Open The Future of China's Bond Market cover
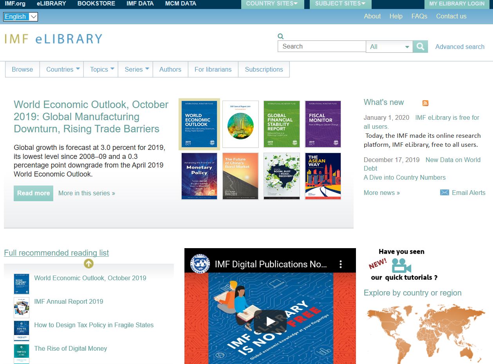The height and width of the screenshot is (364, 493). [x=240, y=176]
